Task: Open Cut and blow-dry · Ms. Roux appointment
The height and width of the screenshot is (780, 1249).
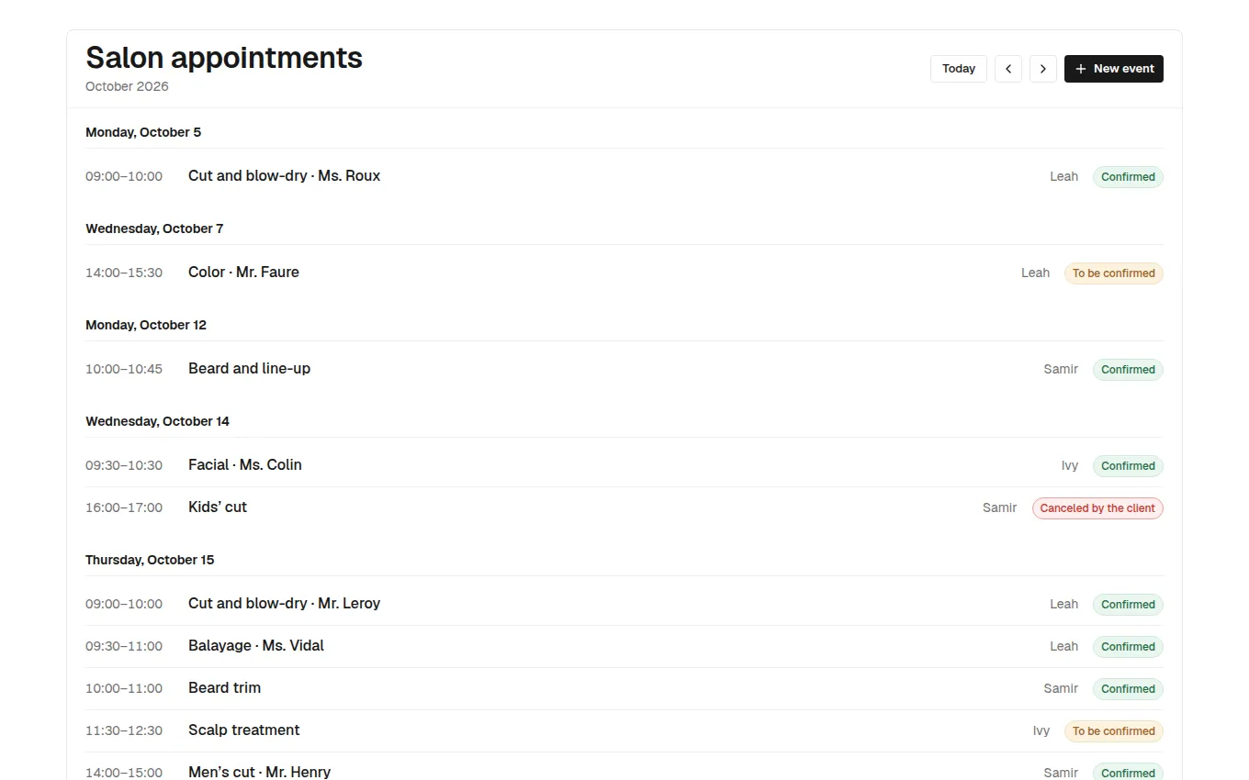Action: pos(624,176)
